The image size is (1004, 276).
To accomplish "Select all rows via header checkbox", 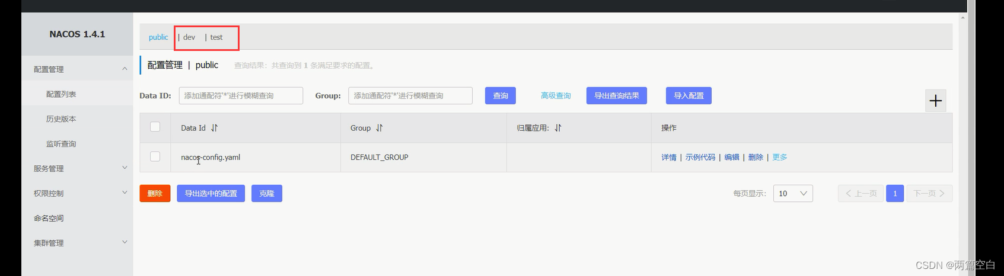I will tap(155, 127).
